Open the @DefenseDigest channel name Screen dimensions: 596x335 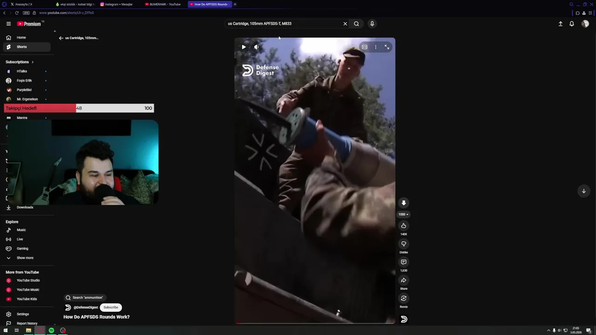click(86, 308)
